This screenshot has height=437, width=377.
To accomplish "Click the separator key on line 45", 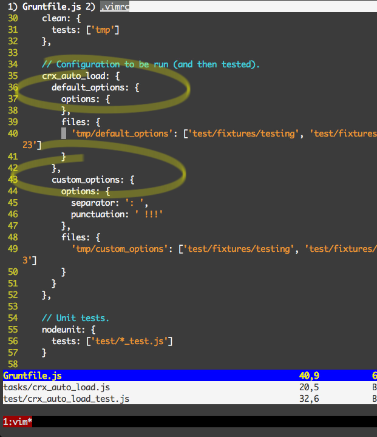I will (x=93, y=203).
